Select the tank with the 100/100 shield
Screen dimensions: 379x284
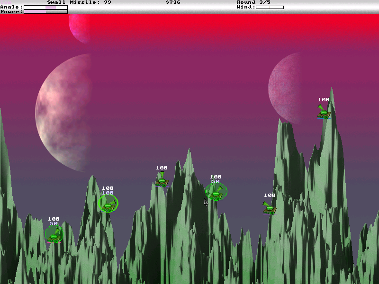pyautogui.click(x=108, y=204)
